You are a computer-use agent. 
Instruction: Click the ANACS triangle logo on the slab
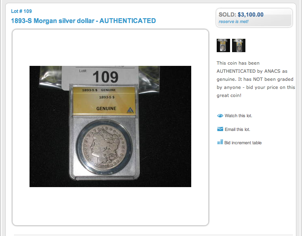point(130,110)
